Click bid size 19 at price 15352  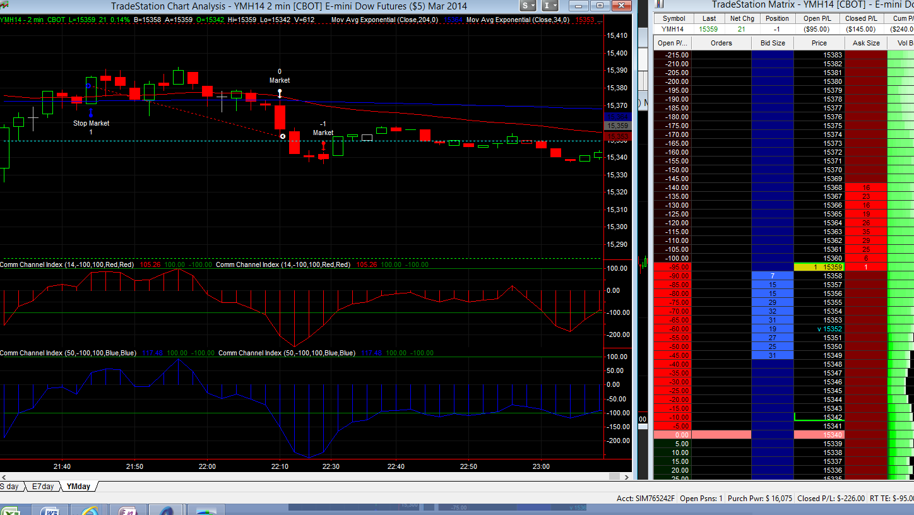[x=773, y=329]
